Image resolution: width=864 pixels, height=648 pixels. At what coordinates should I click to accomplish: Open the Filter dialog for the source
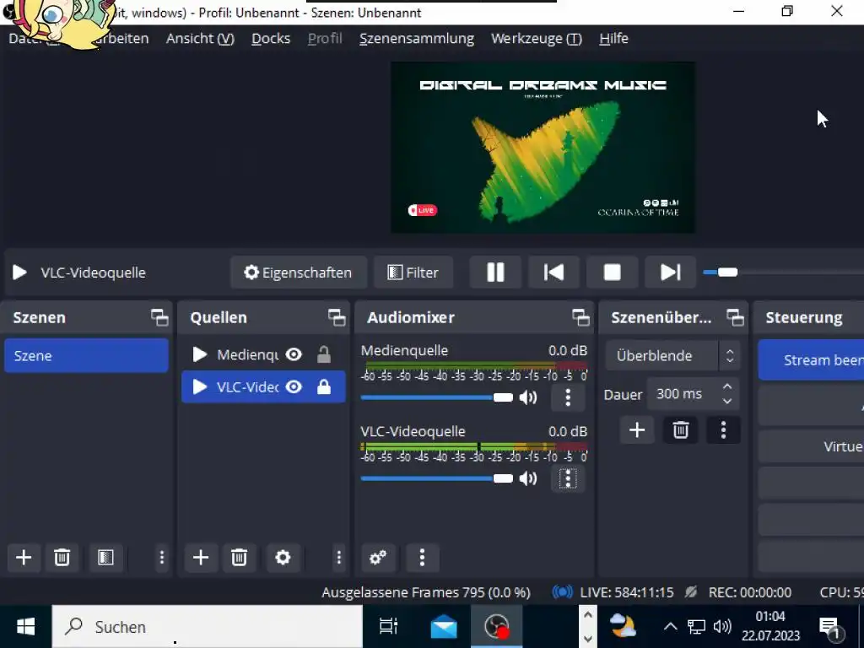pos(413,273)
